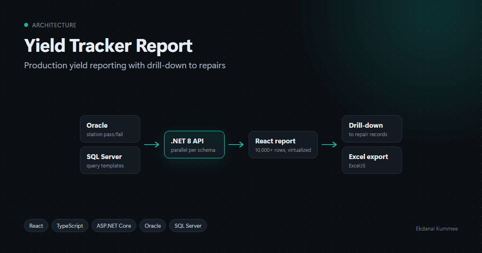Select the subtitle about production yield reporting
The height and width of the screenshot is (253, 482).
[x=125, y=65]
